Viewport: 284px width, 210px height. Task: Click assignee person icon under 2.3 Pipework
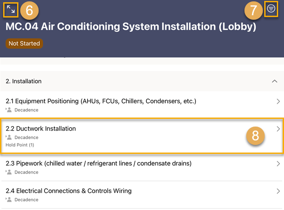click(9, 172)
